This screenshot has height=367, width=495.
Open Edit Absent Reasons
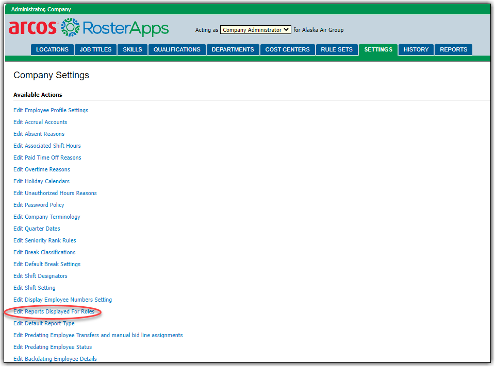point(39,134)
